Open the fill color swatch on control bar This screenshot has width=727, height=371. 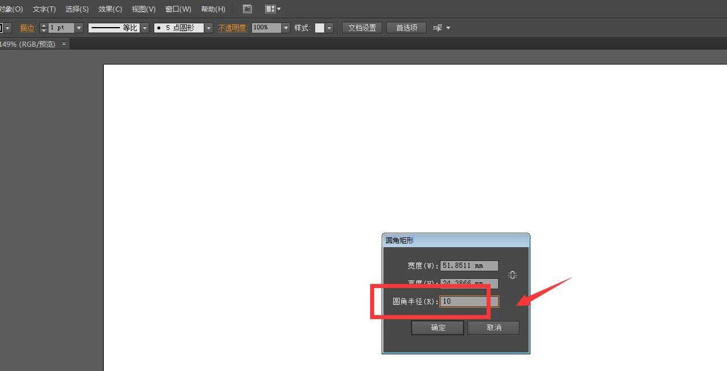pyautogui.click(x=3, y=27)
